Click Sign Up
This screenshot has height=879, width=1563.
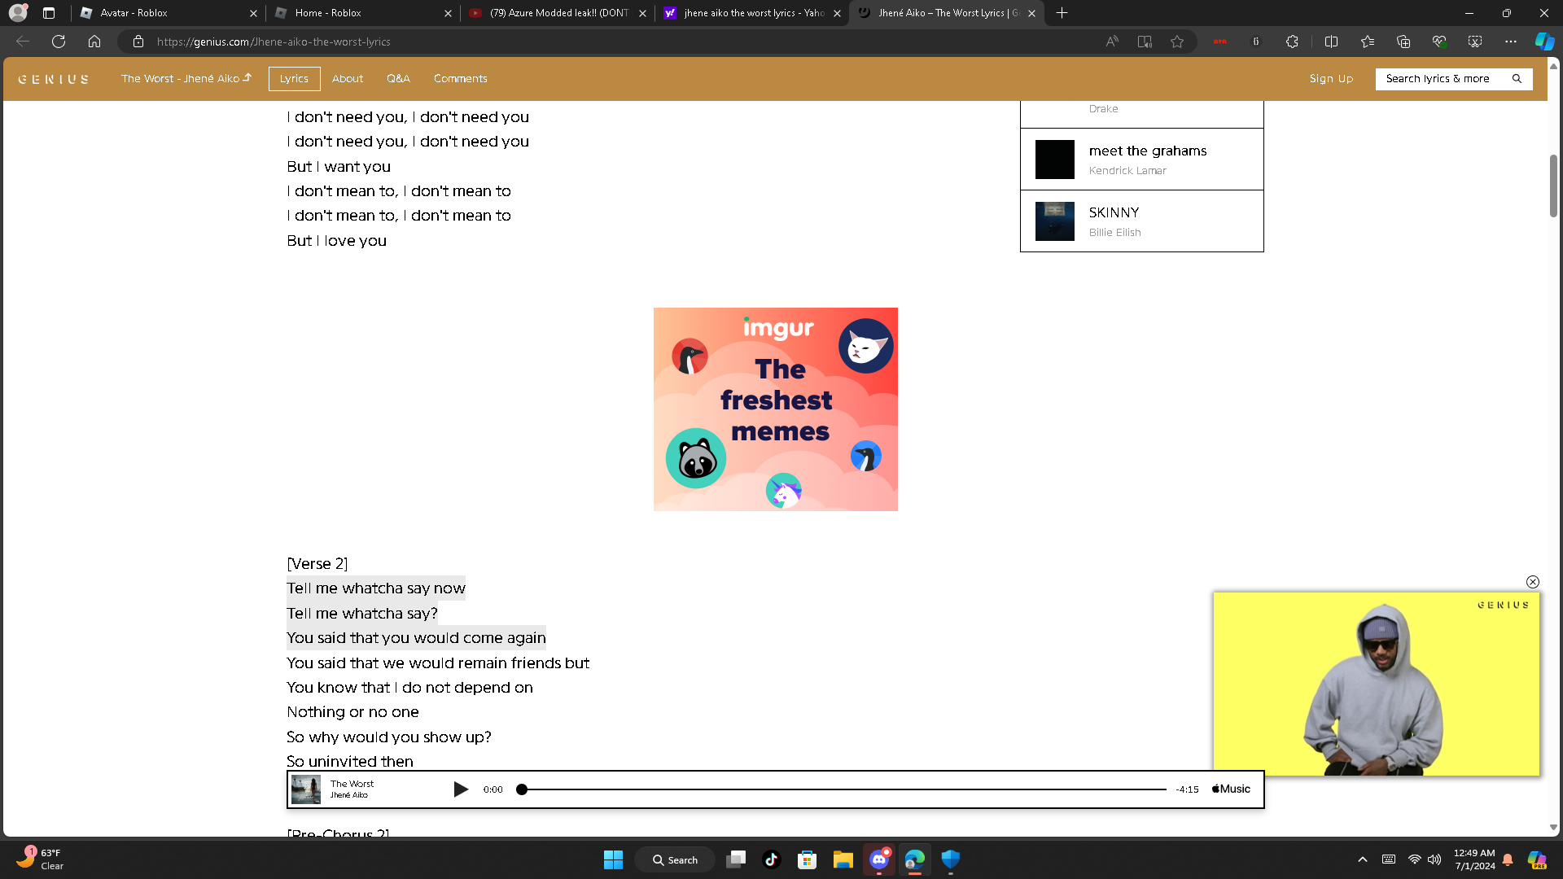pyautogui.click(x=1331, y=79)
